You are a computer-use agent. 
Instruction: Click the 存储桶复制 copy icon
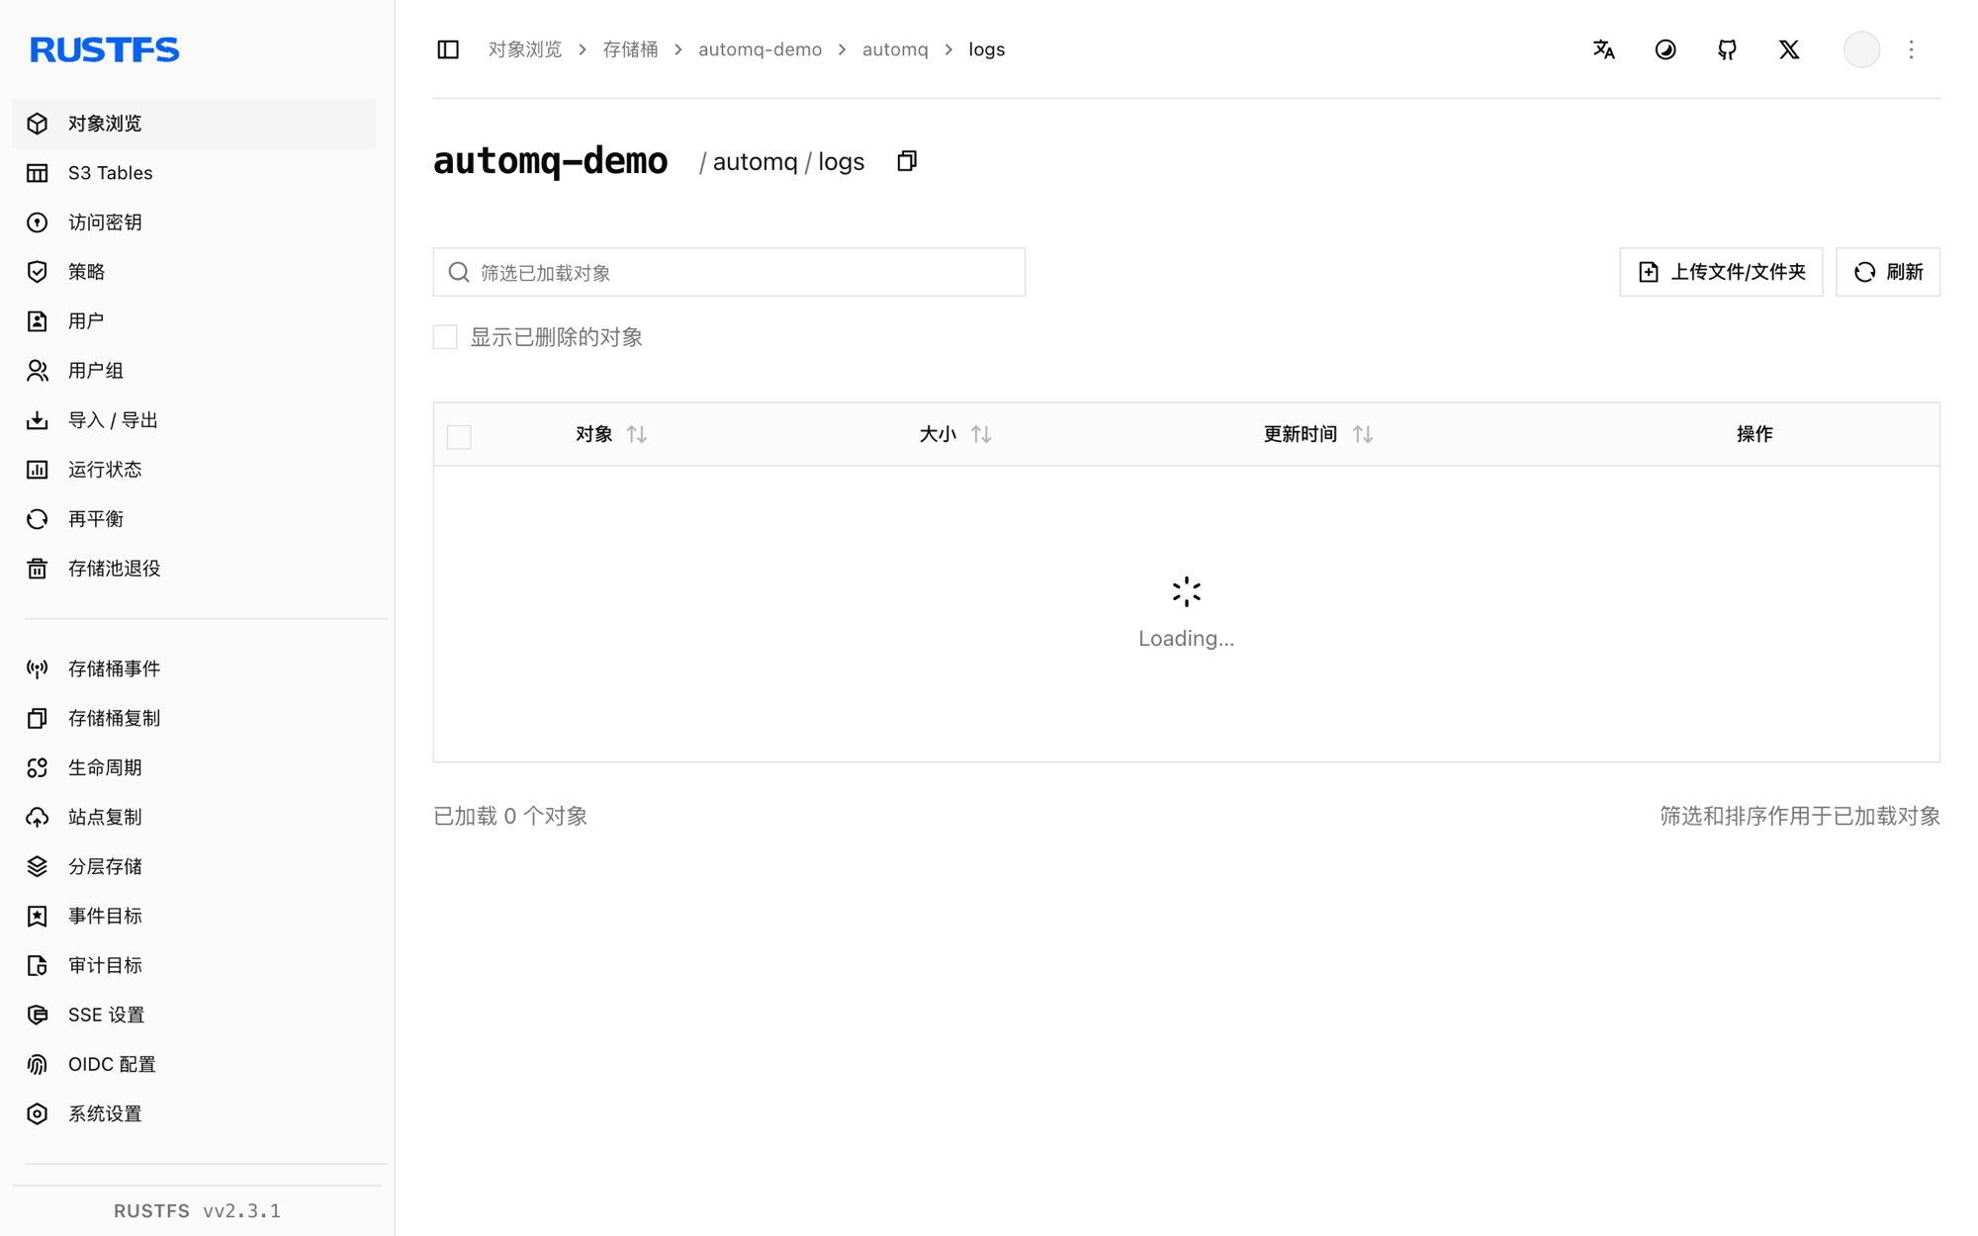coord(38,719)
